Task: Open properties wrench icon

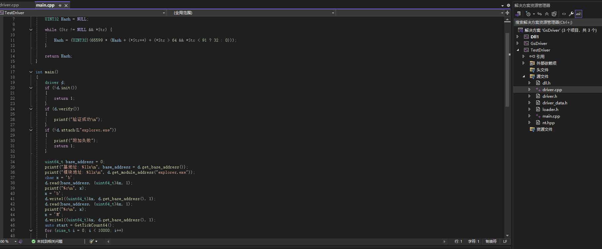Action: 571,14
